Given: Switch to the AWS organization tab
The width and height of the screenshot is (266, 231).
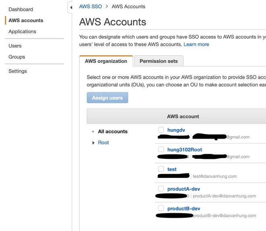Looking at the screenshot, I should tap(106, 61).
